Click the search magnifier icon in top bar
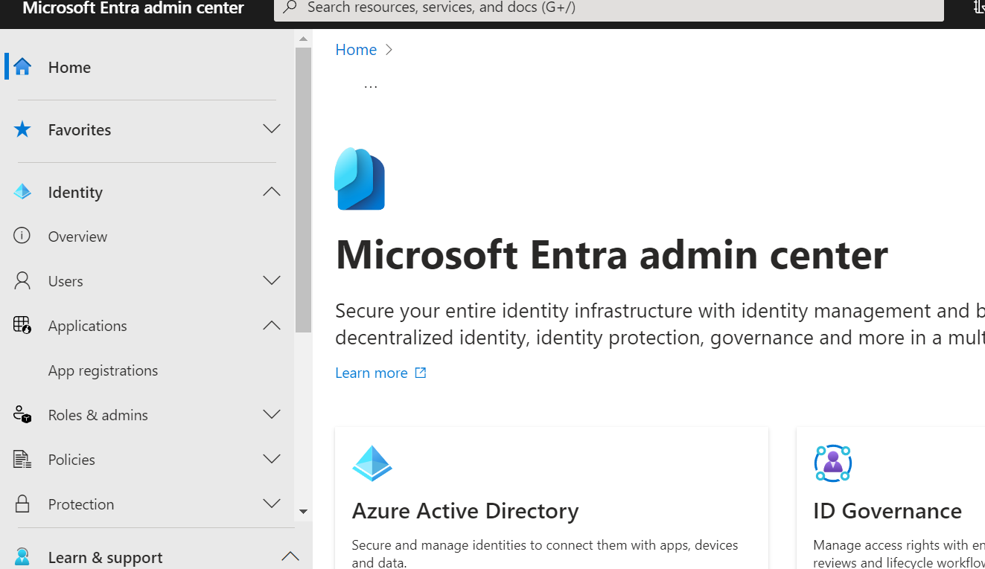The height and width of the screenshot is (569, 985). (x=290, y=7)
